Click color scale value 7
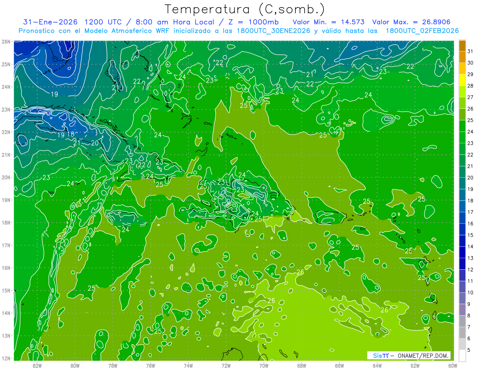 469,327
